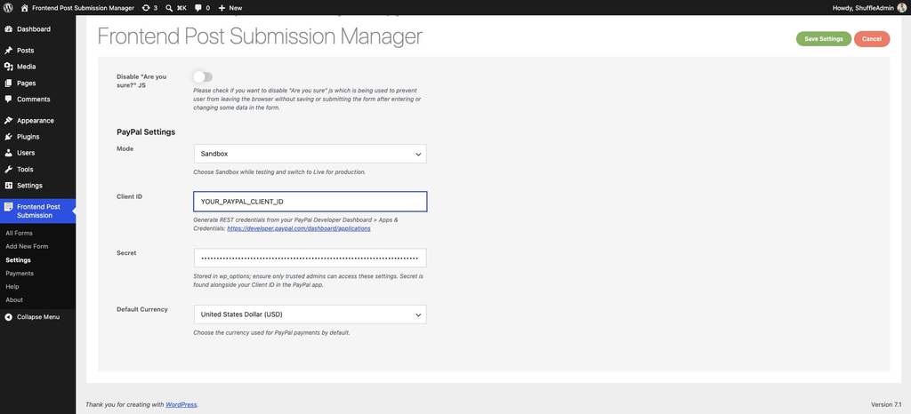This screenshot has height=414, width=911.
Task: Click the Frontend Post Submission form icon
Action: click(8, 207)
